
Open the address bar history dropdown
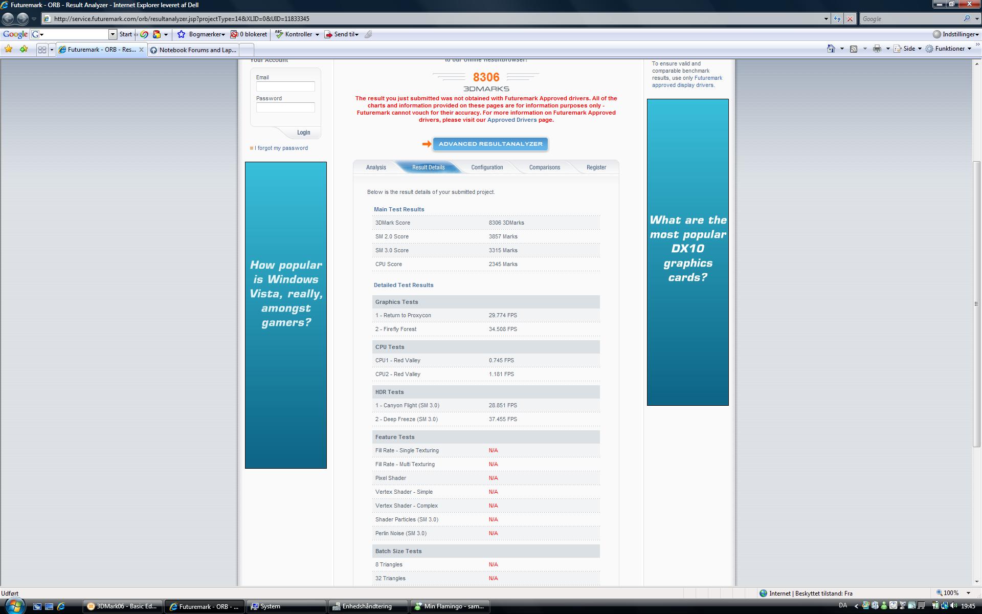[x=826, y=19]
